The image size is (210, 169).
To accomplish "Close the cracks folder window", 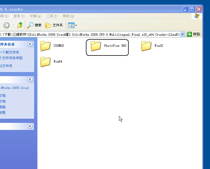I will click(x=199, y=9).
